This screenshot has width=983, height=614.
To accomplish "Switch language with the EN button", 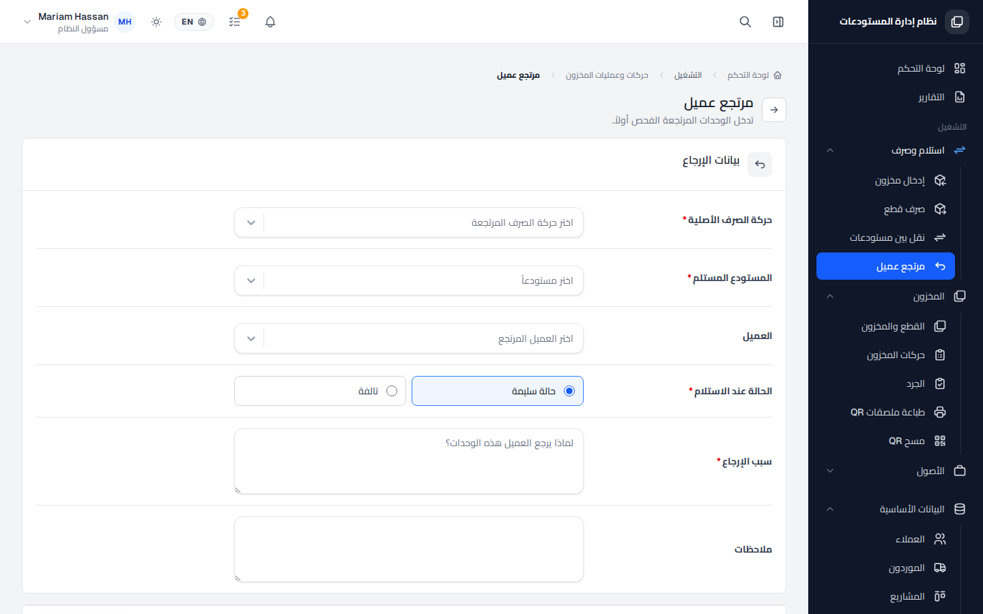I will click(x=194, y=22).
